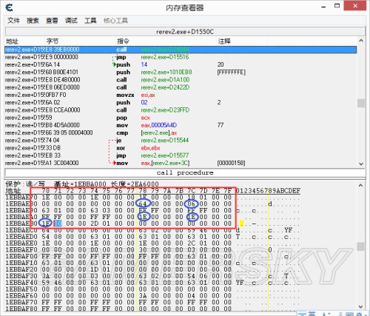Click the hex view scrollbar up arrow
The width and height of the screenshot is (370, 316).
(360, 185)
